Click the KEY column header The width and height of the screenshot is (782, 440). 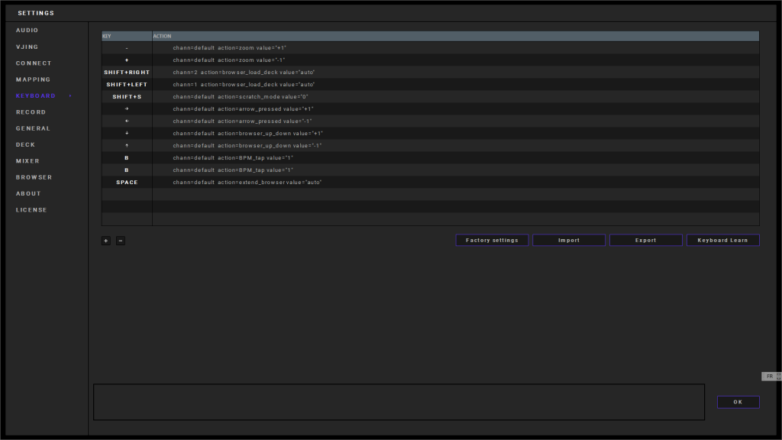pos(126,36)
